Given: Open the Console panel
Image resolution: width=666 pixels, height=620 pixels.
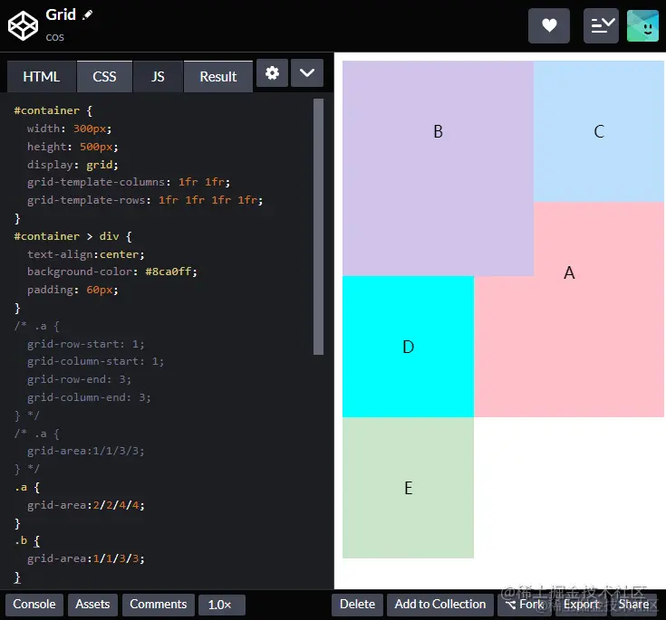Looking at the screenshot, I should tap(34, 605).
